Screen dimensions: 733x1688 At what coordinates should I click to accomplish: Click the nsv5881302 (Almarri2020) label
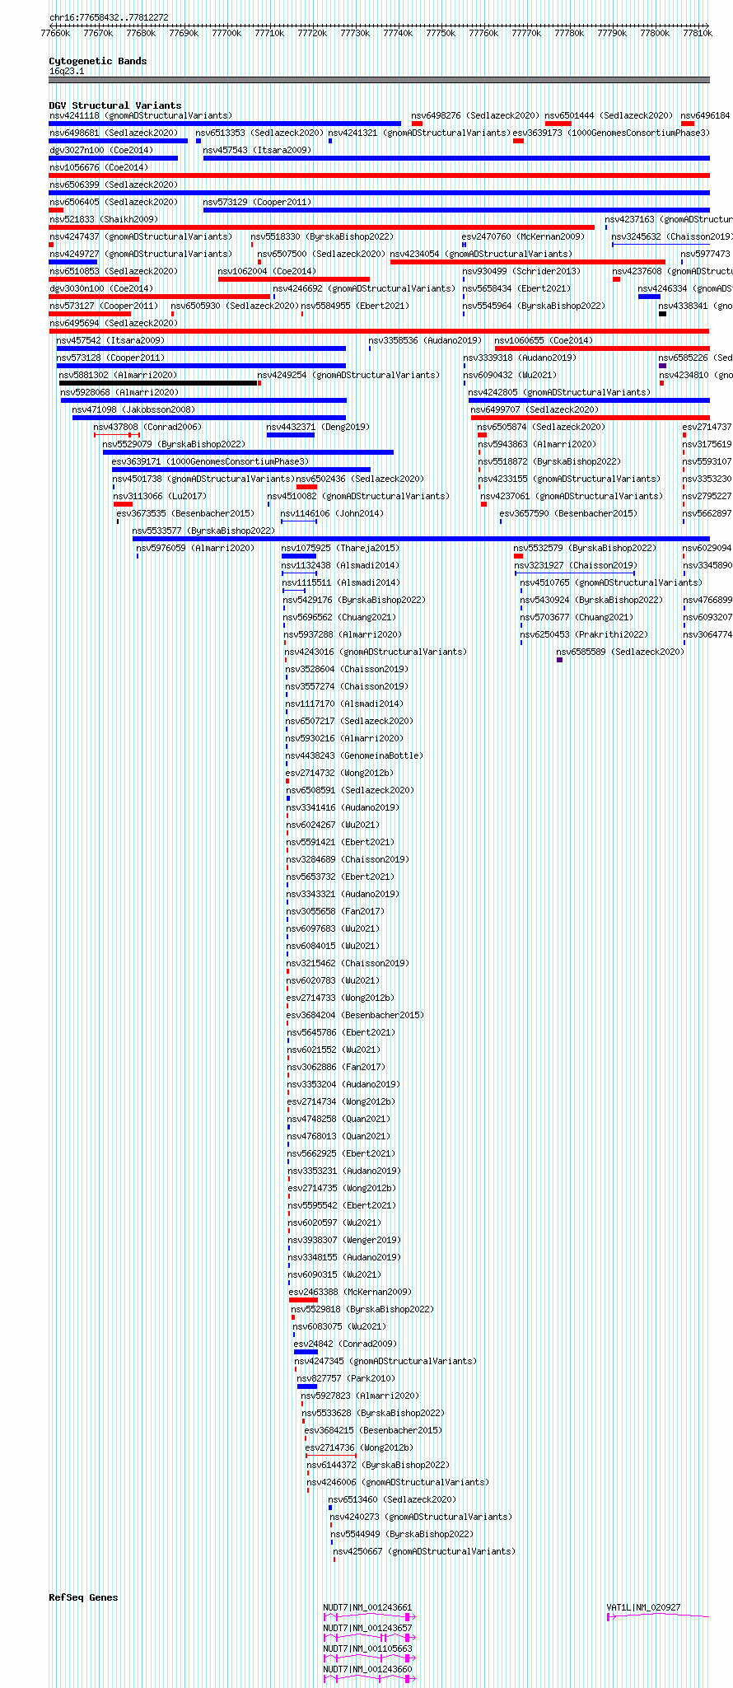coord(118,375)
